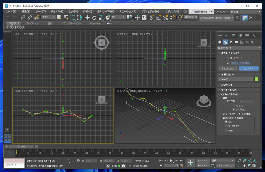The width and height of the screenshot is (265, 172).
Task: Toggle the Draw In All Viewports checkbox
Action: click(x=224, y=114)
